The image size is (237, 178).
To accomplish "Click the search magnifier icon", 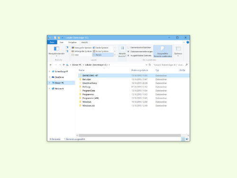I will [187, 65].
